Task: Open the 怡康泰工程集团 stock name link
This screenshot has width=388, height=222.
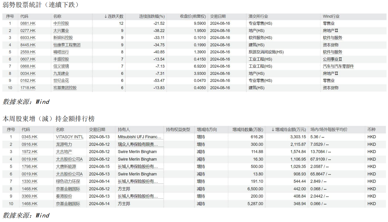Action: (67, 45)
